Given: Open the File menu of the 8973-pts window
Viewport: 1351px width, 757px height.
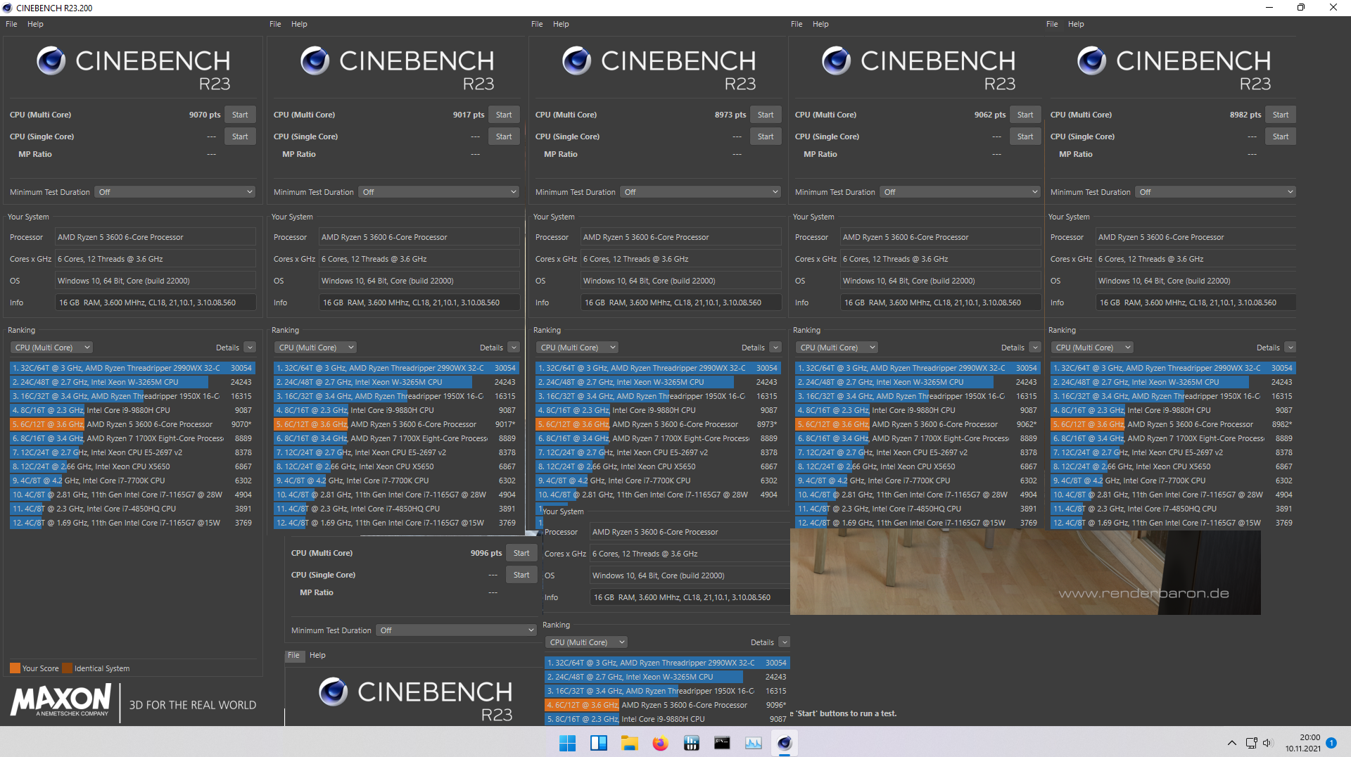Looking at the screenshot, I should click(537, 24).
